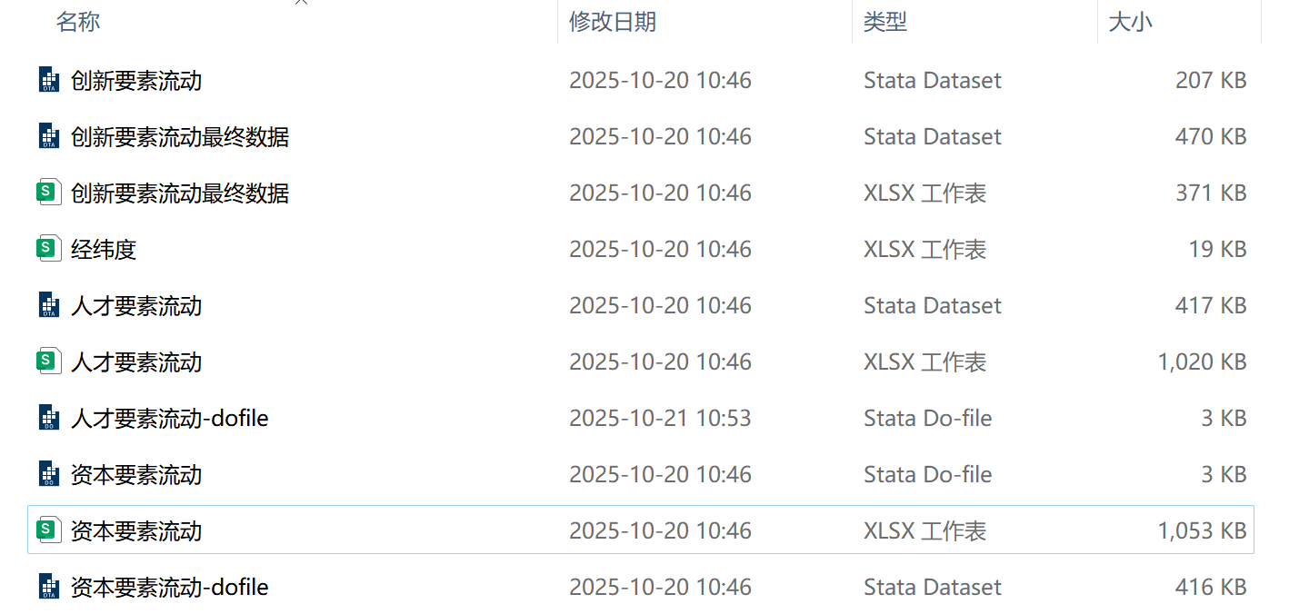The image size is (1289, 614).
Task: Click the file name 资本要素流动-dofile
Action: click(169, 587)
